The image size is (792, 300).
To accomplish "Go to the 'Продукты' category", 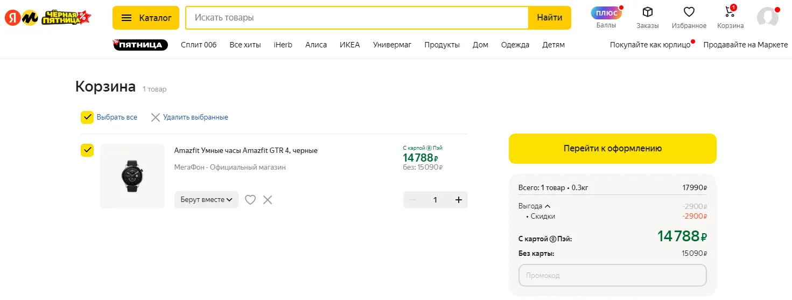I will [441, 45].
